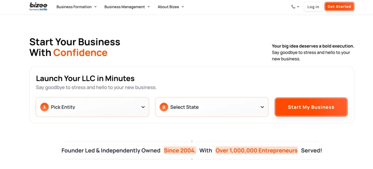Click chevron next to About Bizee
The image size is (373, 169).
coord(183,7)
